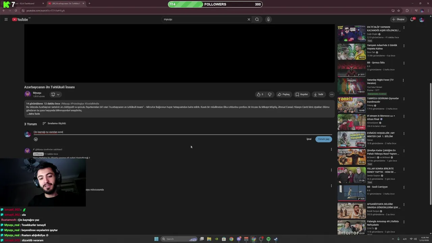
Task: Open the browser extensions puzzle icon
Action: [x=407, y=10]
